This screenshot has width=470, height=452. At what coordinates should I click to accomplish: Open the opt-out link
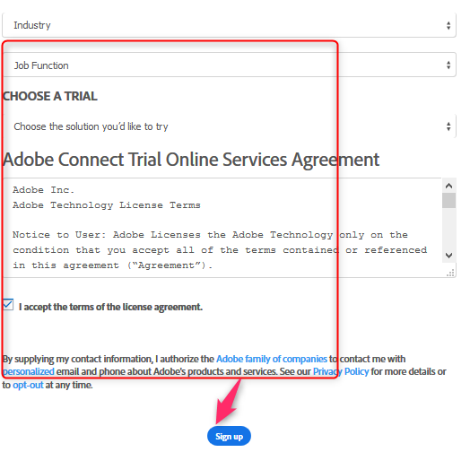28,385
